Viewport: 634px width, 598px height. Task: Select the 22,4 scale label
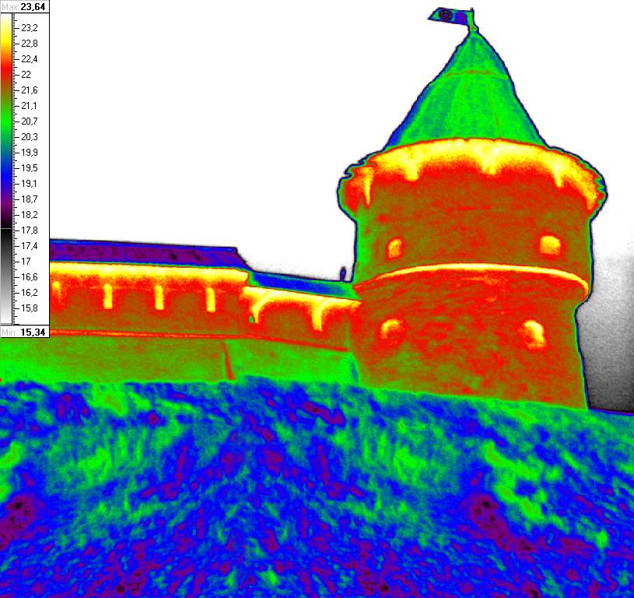coord(29,59)
